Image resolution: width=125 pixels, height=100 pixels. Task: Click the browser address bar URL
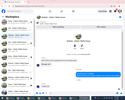(x=30, y=6)
